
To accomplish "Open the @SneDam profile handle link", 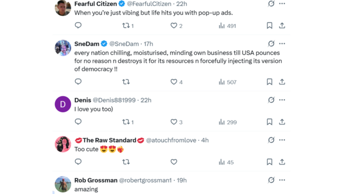I will click(124, 44).
